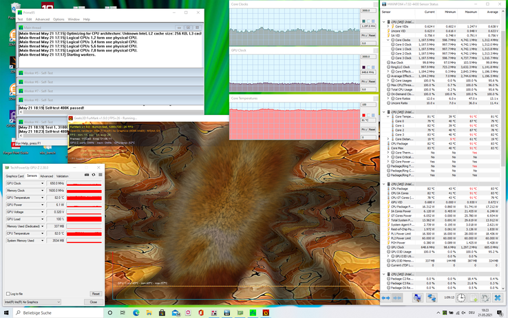Click the HWiNFO reset clock icon
Screen dimensions: 508x318
461,298
